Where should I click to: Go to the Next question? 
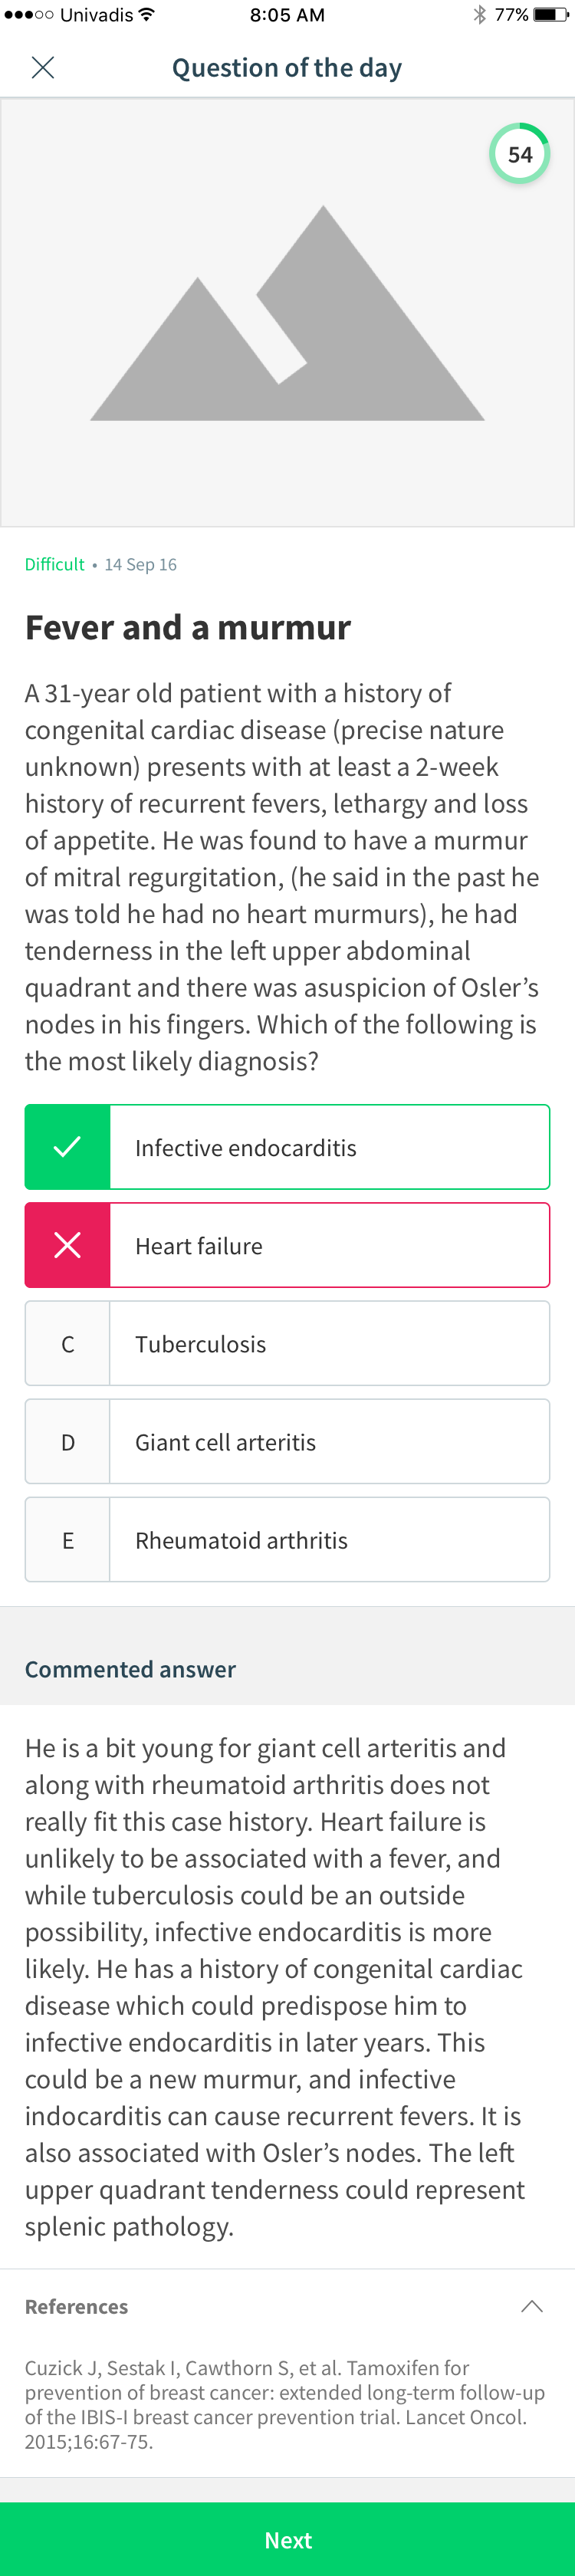click(x=288, y=2539)
